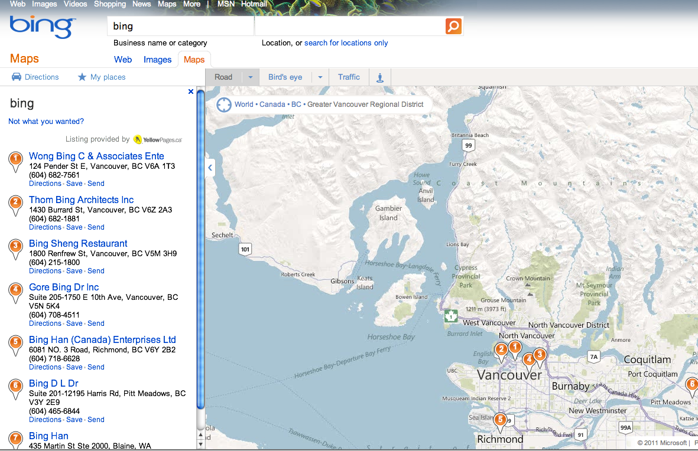This screenshot has height=451, width=698.
Task: Click the results list vertical scrollbar
Action: coord(200,248)
